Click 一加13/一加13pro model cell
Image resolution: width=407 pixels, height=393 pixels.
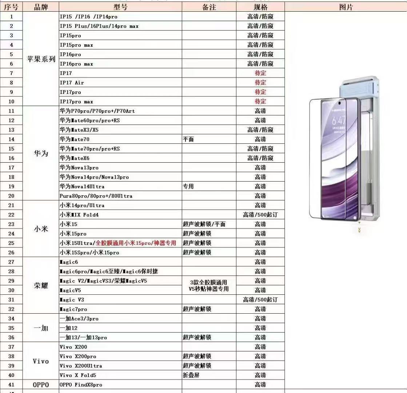(120, 337)
